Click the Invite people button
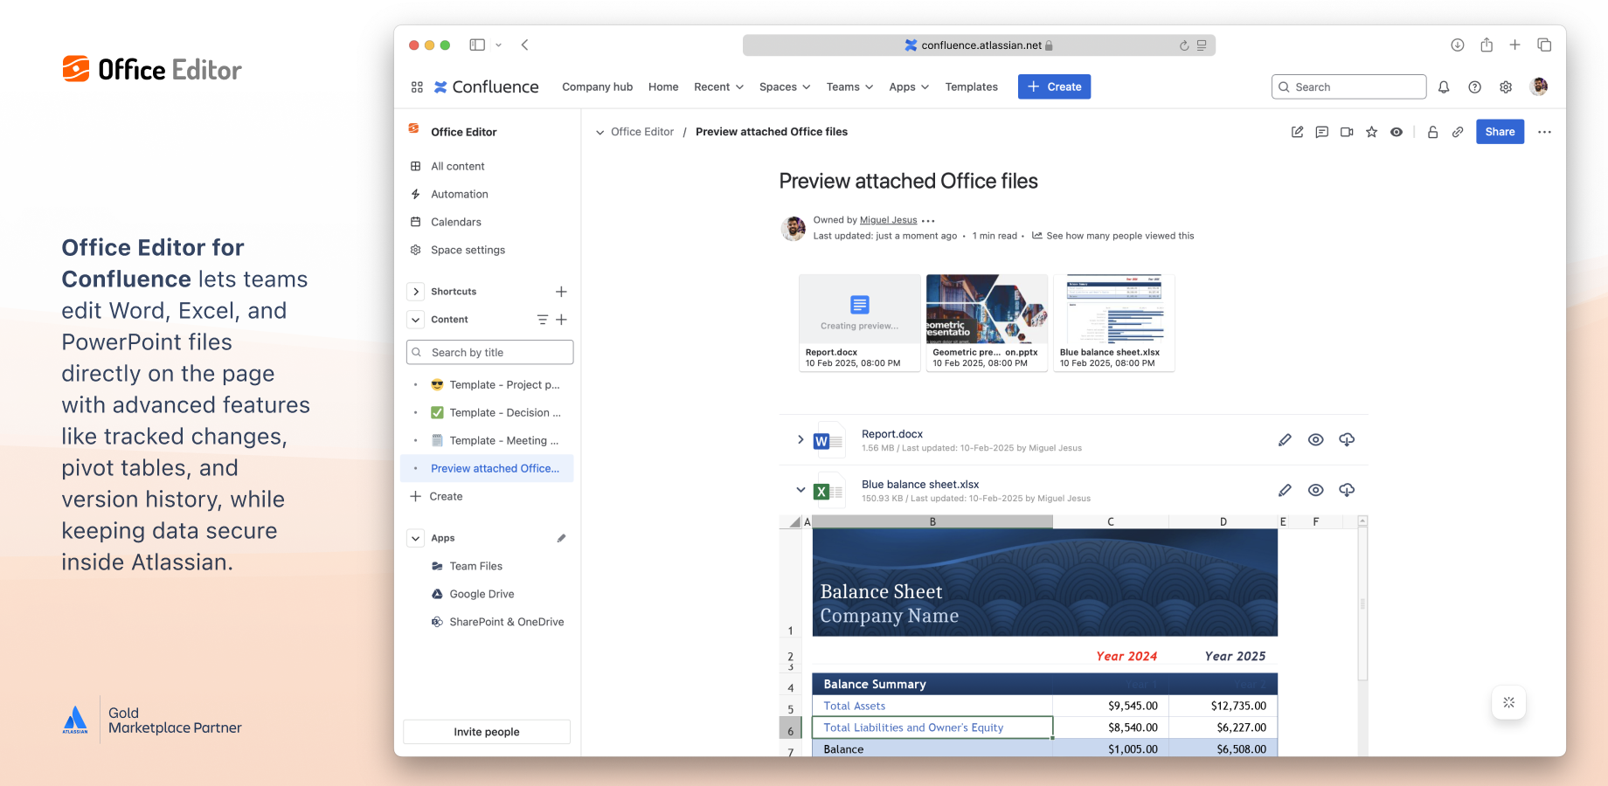The width and height of the screenshot is (1608, 786). coord(486,732)
